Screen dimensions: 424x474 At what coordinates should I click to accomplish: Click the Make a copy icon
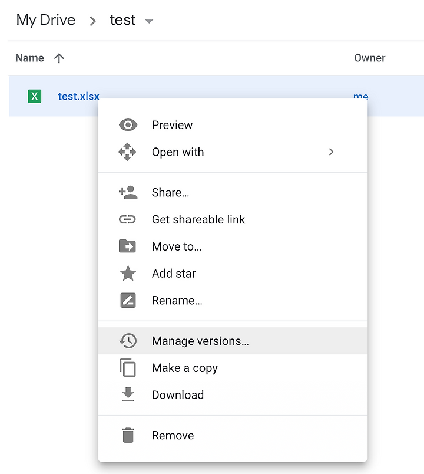[x=128, y=368]
